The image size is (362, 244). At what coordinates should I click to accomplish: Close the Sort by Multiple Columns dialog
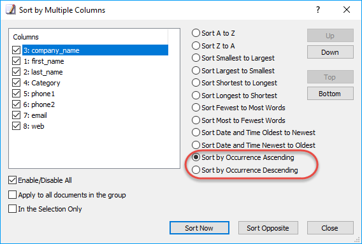coord(347,10)
